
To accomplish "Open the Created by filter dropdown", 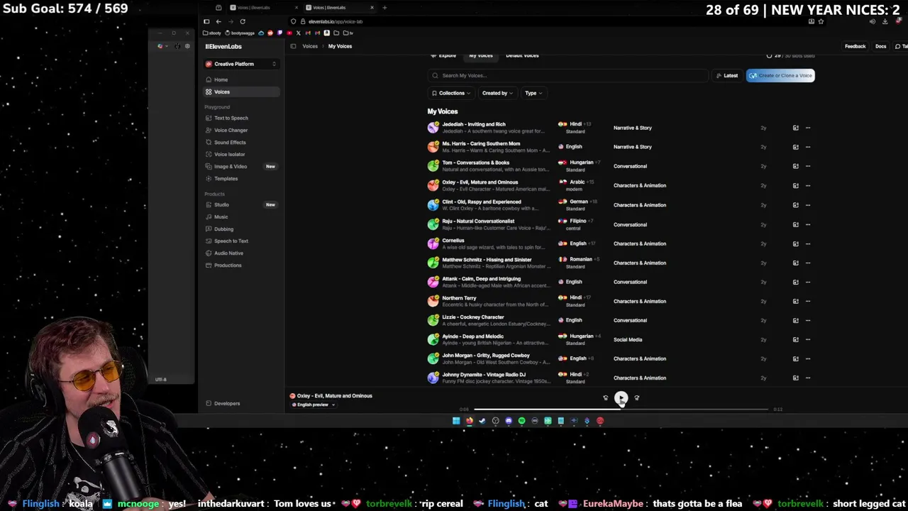I will click(x=497, y=93).
